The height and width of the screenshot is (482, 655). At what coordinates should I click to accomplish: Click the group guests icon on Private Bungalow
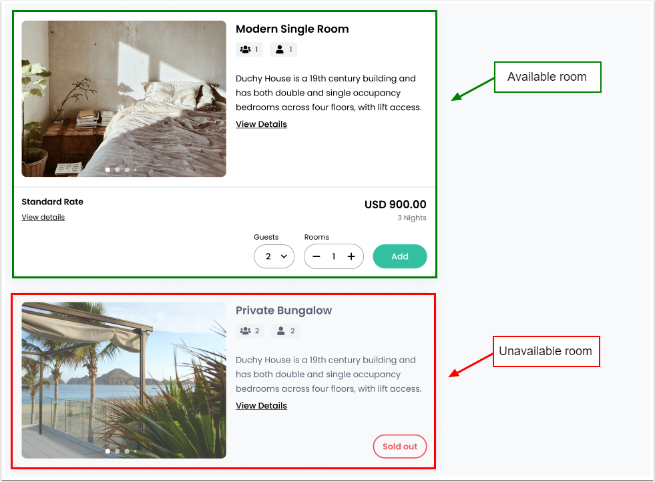(246, 330)
